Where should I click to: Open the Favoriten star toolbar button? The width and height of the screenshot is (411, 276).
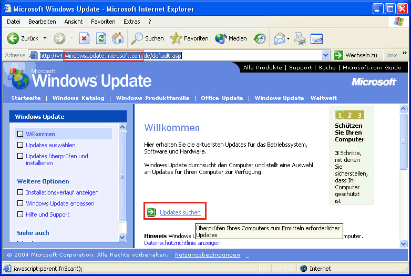(189, 38)
